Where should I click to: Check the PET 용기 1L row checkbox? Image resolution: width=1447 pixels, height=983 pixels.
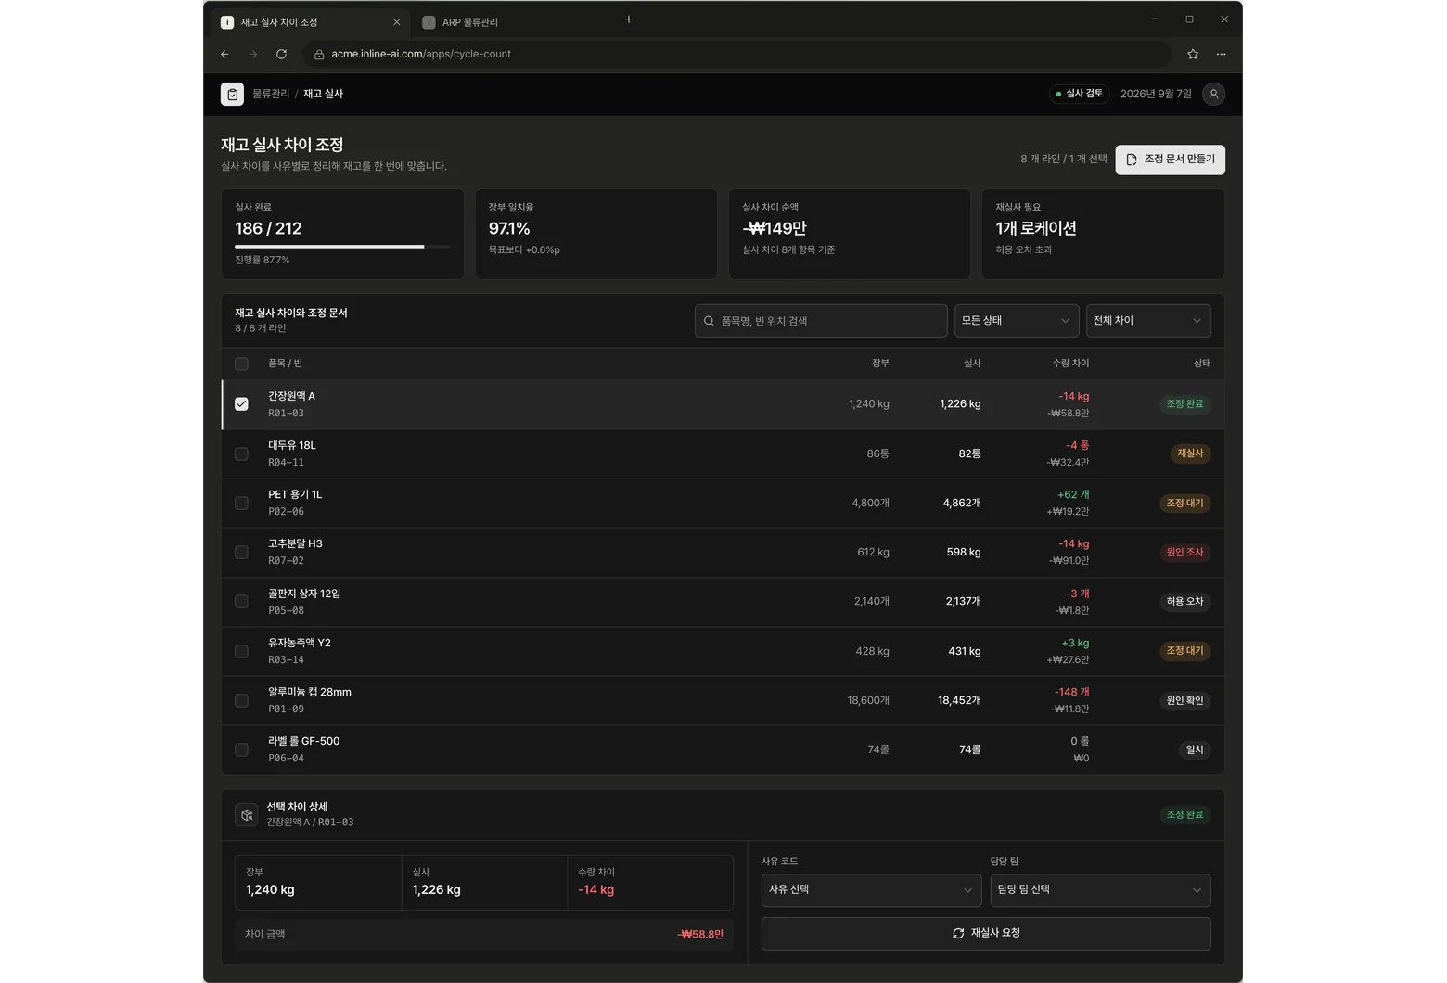pyautogui.click(x=241, y=503)
